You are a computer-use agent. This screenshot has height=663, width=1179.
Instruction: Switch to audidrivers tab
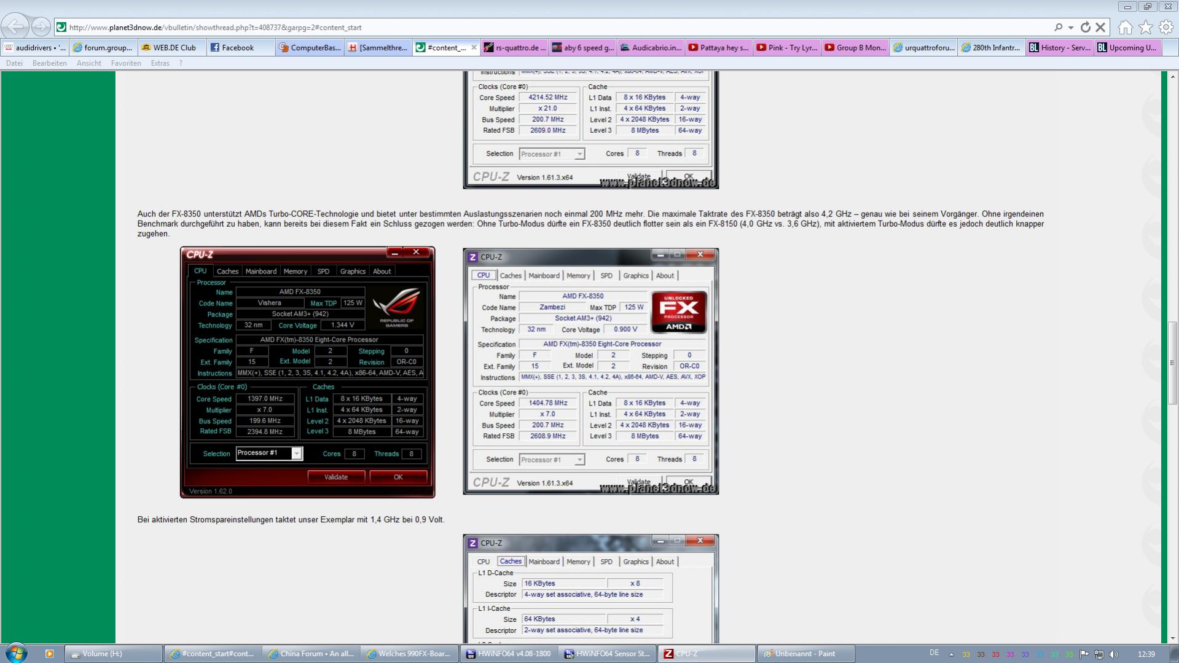(35, 47)
